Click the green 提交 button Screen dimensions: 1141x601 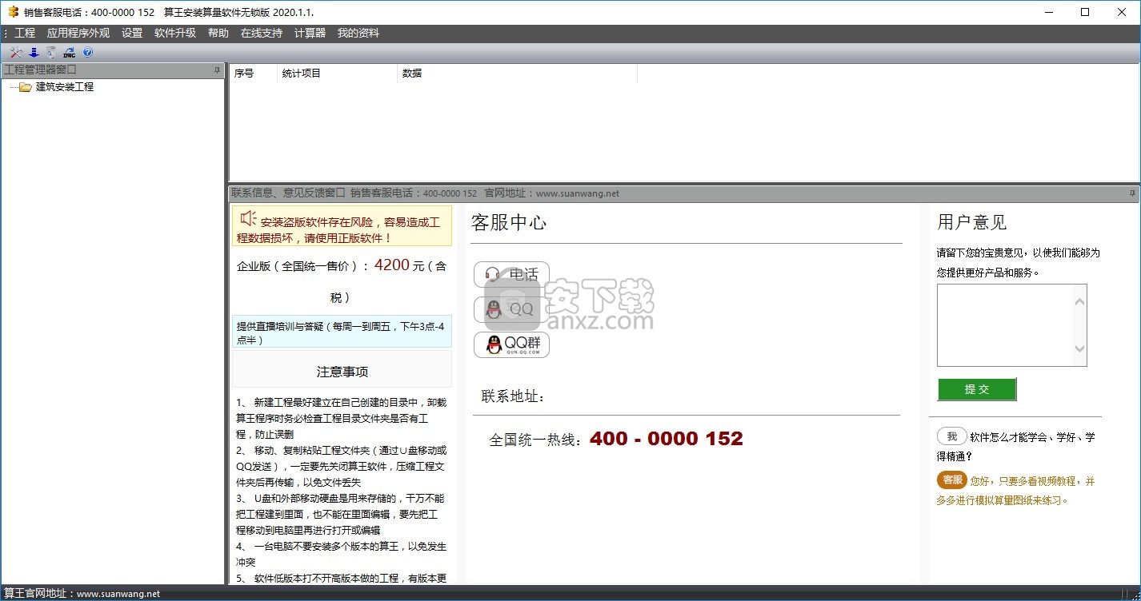(977, 389)
